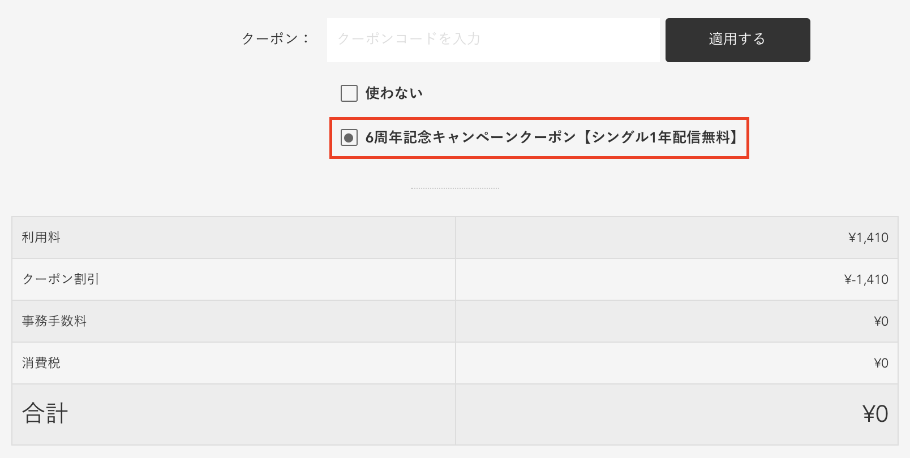Click the dotted divider line
The image size is (910, 458).
click(x=455, y=188)
